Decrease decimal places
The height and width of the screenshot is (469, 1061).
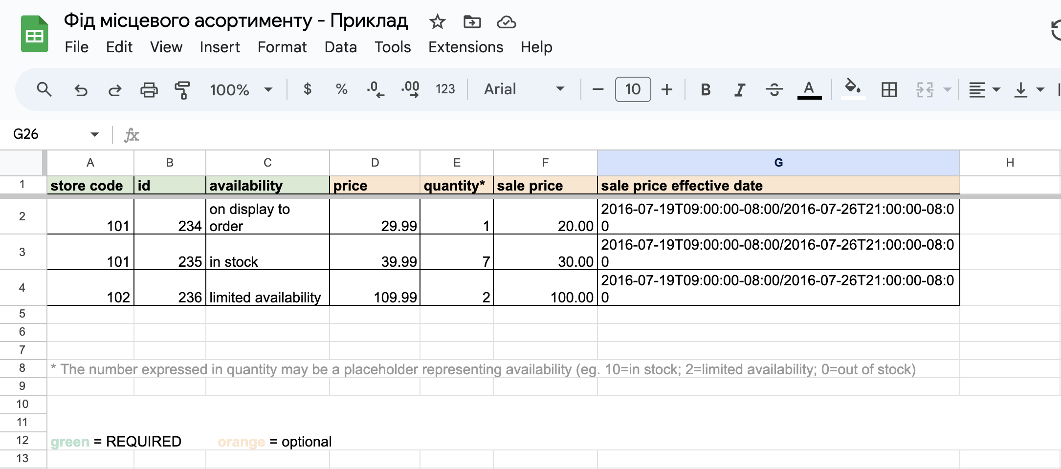pyautogui.click(x=376, y=89)
